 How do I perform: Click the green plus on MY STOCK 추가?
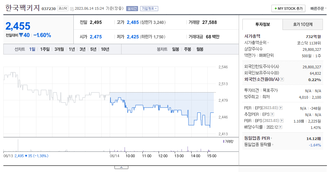276,8
